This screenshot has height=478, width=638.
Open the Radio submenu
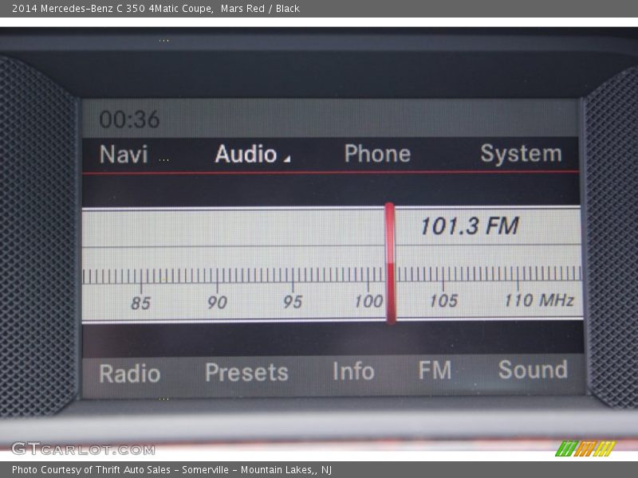pyautogui.click(x=129, y=373)
